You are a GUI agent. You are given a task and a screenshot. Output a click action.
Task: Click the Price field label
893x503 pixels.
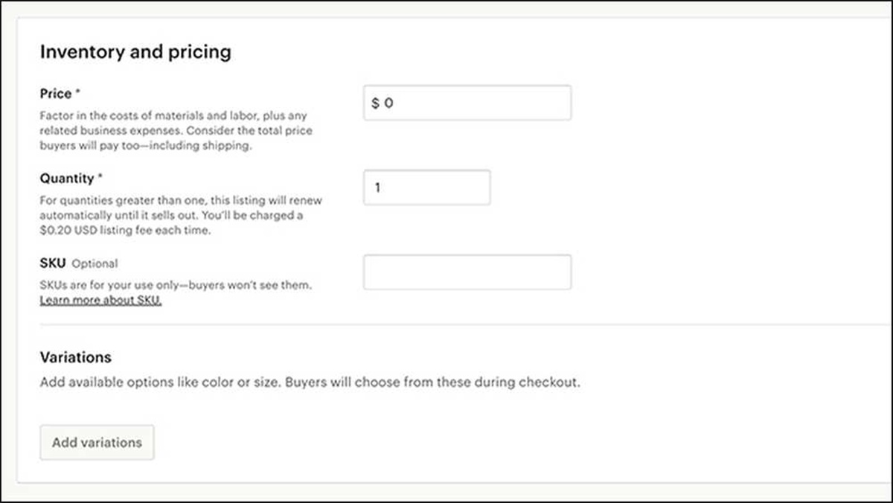pos(56,94)
